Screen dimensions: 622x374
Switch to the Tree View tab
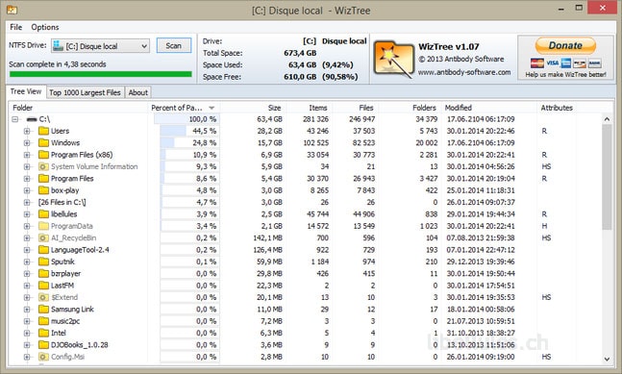[26, 91]
